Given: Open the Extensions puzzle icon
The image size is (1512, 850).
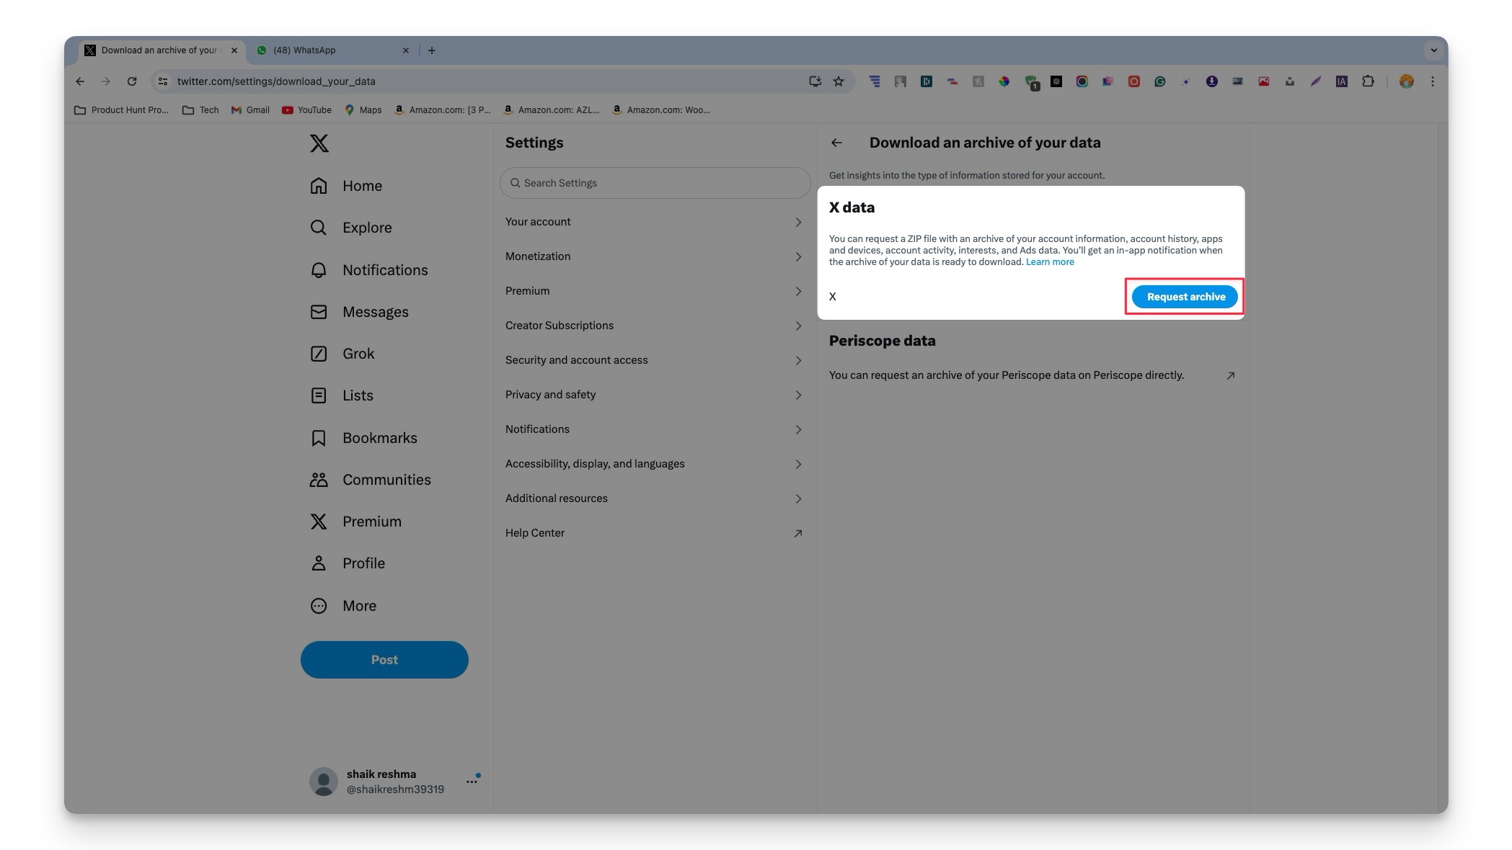Looking at the screenshot, I should tap(1368, 81).
